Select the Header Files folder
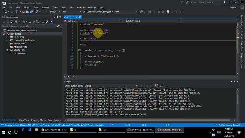 [x=19, y=43]
